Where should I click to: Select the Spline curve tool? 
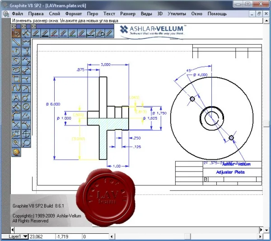point(16,88)
